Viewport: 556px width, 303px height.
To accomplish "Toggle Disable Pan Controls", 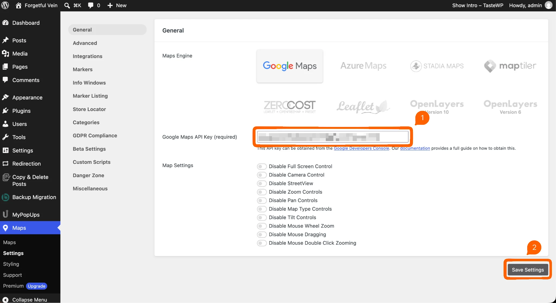I will point(262,200).
